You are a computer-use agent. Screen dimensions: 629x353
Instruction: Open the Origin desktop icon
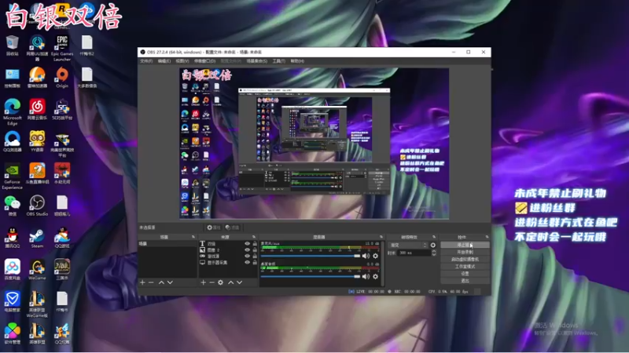tap(62, 77)
